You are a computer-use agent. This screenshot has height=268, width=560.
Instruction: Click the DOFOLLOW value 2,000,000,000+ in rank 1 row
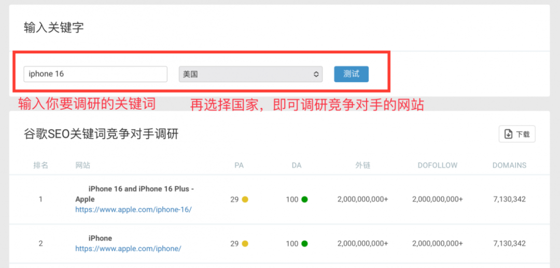point(438,199)
